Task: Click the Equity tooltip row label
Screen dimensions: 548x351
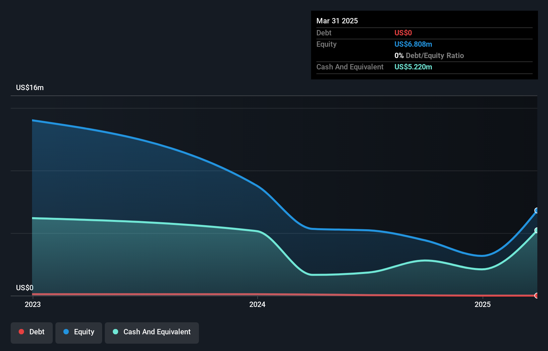Action: [326, 44]
